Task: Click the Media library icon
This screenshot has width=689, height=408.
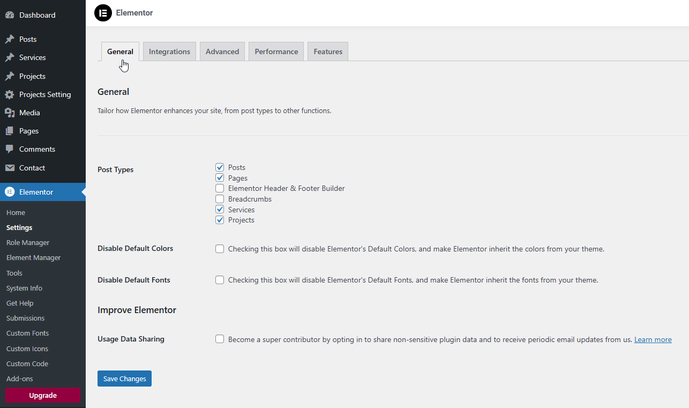Action: pyautogui.click(x=10, y=113)
